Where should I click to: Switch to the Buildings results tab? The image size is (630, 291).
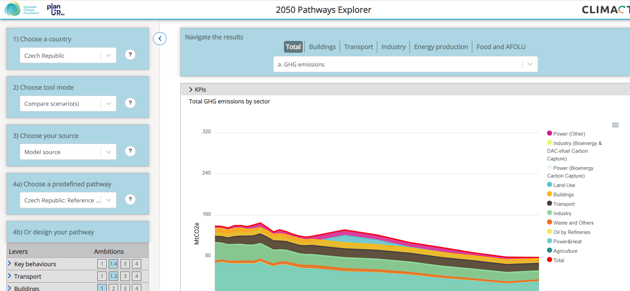point(322,47)
